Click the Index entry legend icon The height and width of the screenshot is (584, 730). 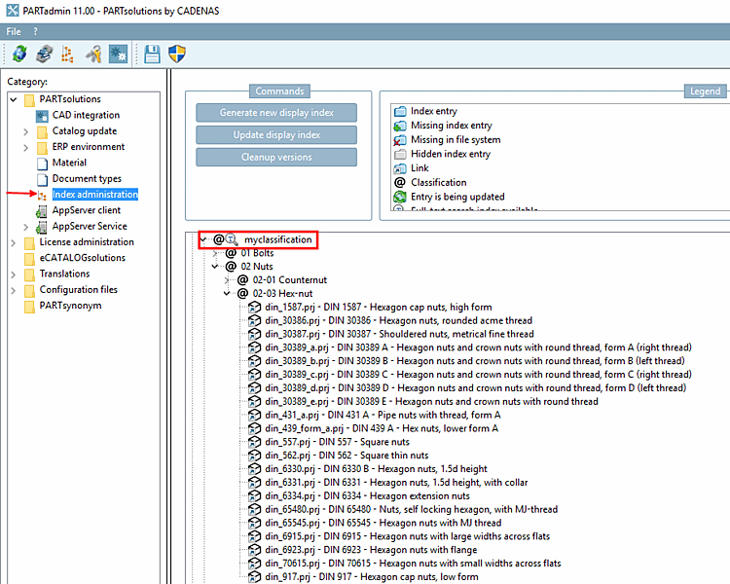click(x=400, y=111)
